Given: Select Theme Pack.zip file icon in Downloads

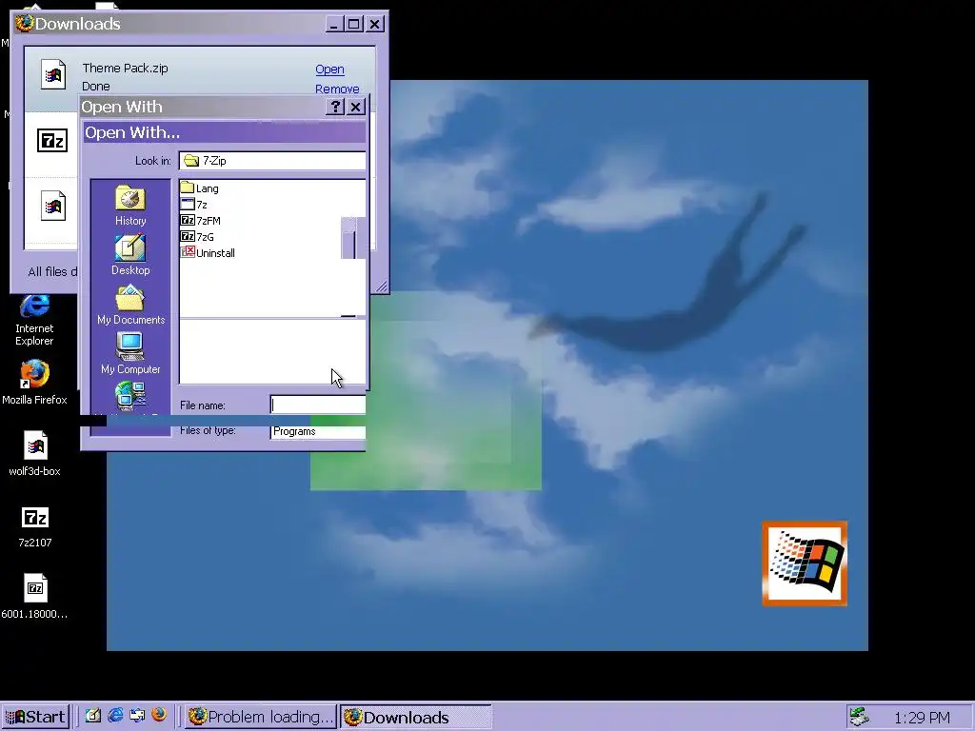Looking at the screenshot, I should click(x=53, y=74).
